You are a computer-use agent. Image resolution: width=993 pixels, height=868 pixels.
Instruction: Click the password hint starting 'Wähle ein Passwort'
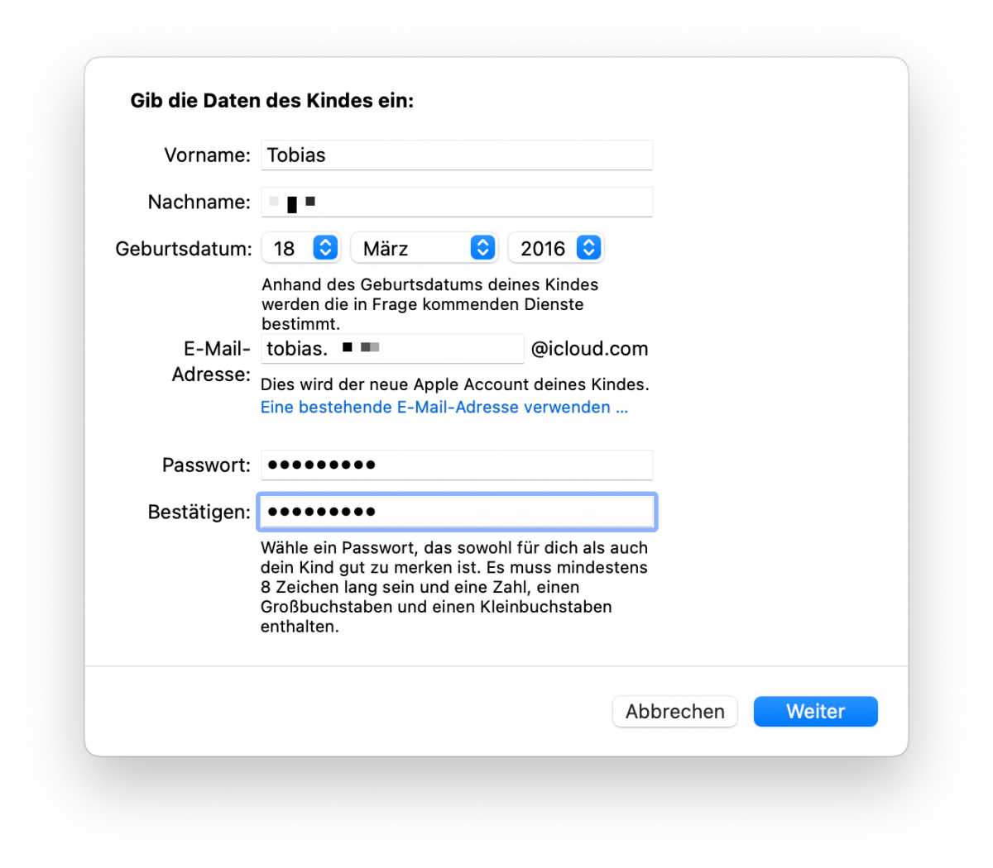point(454,587)
